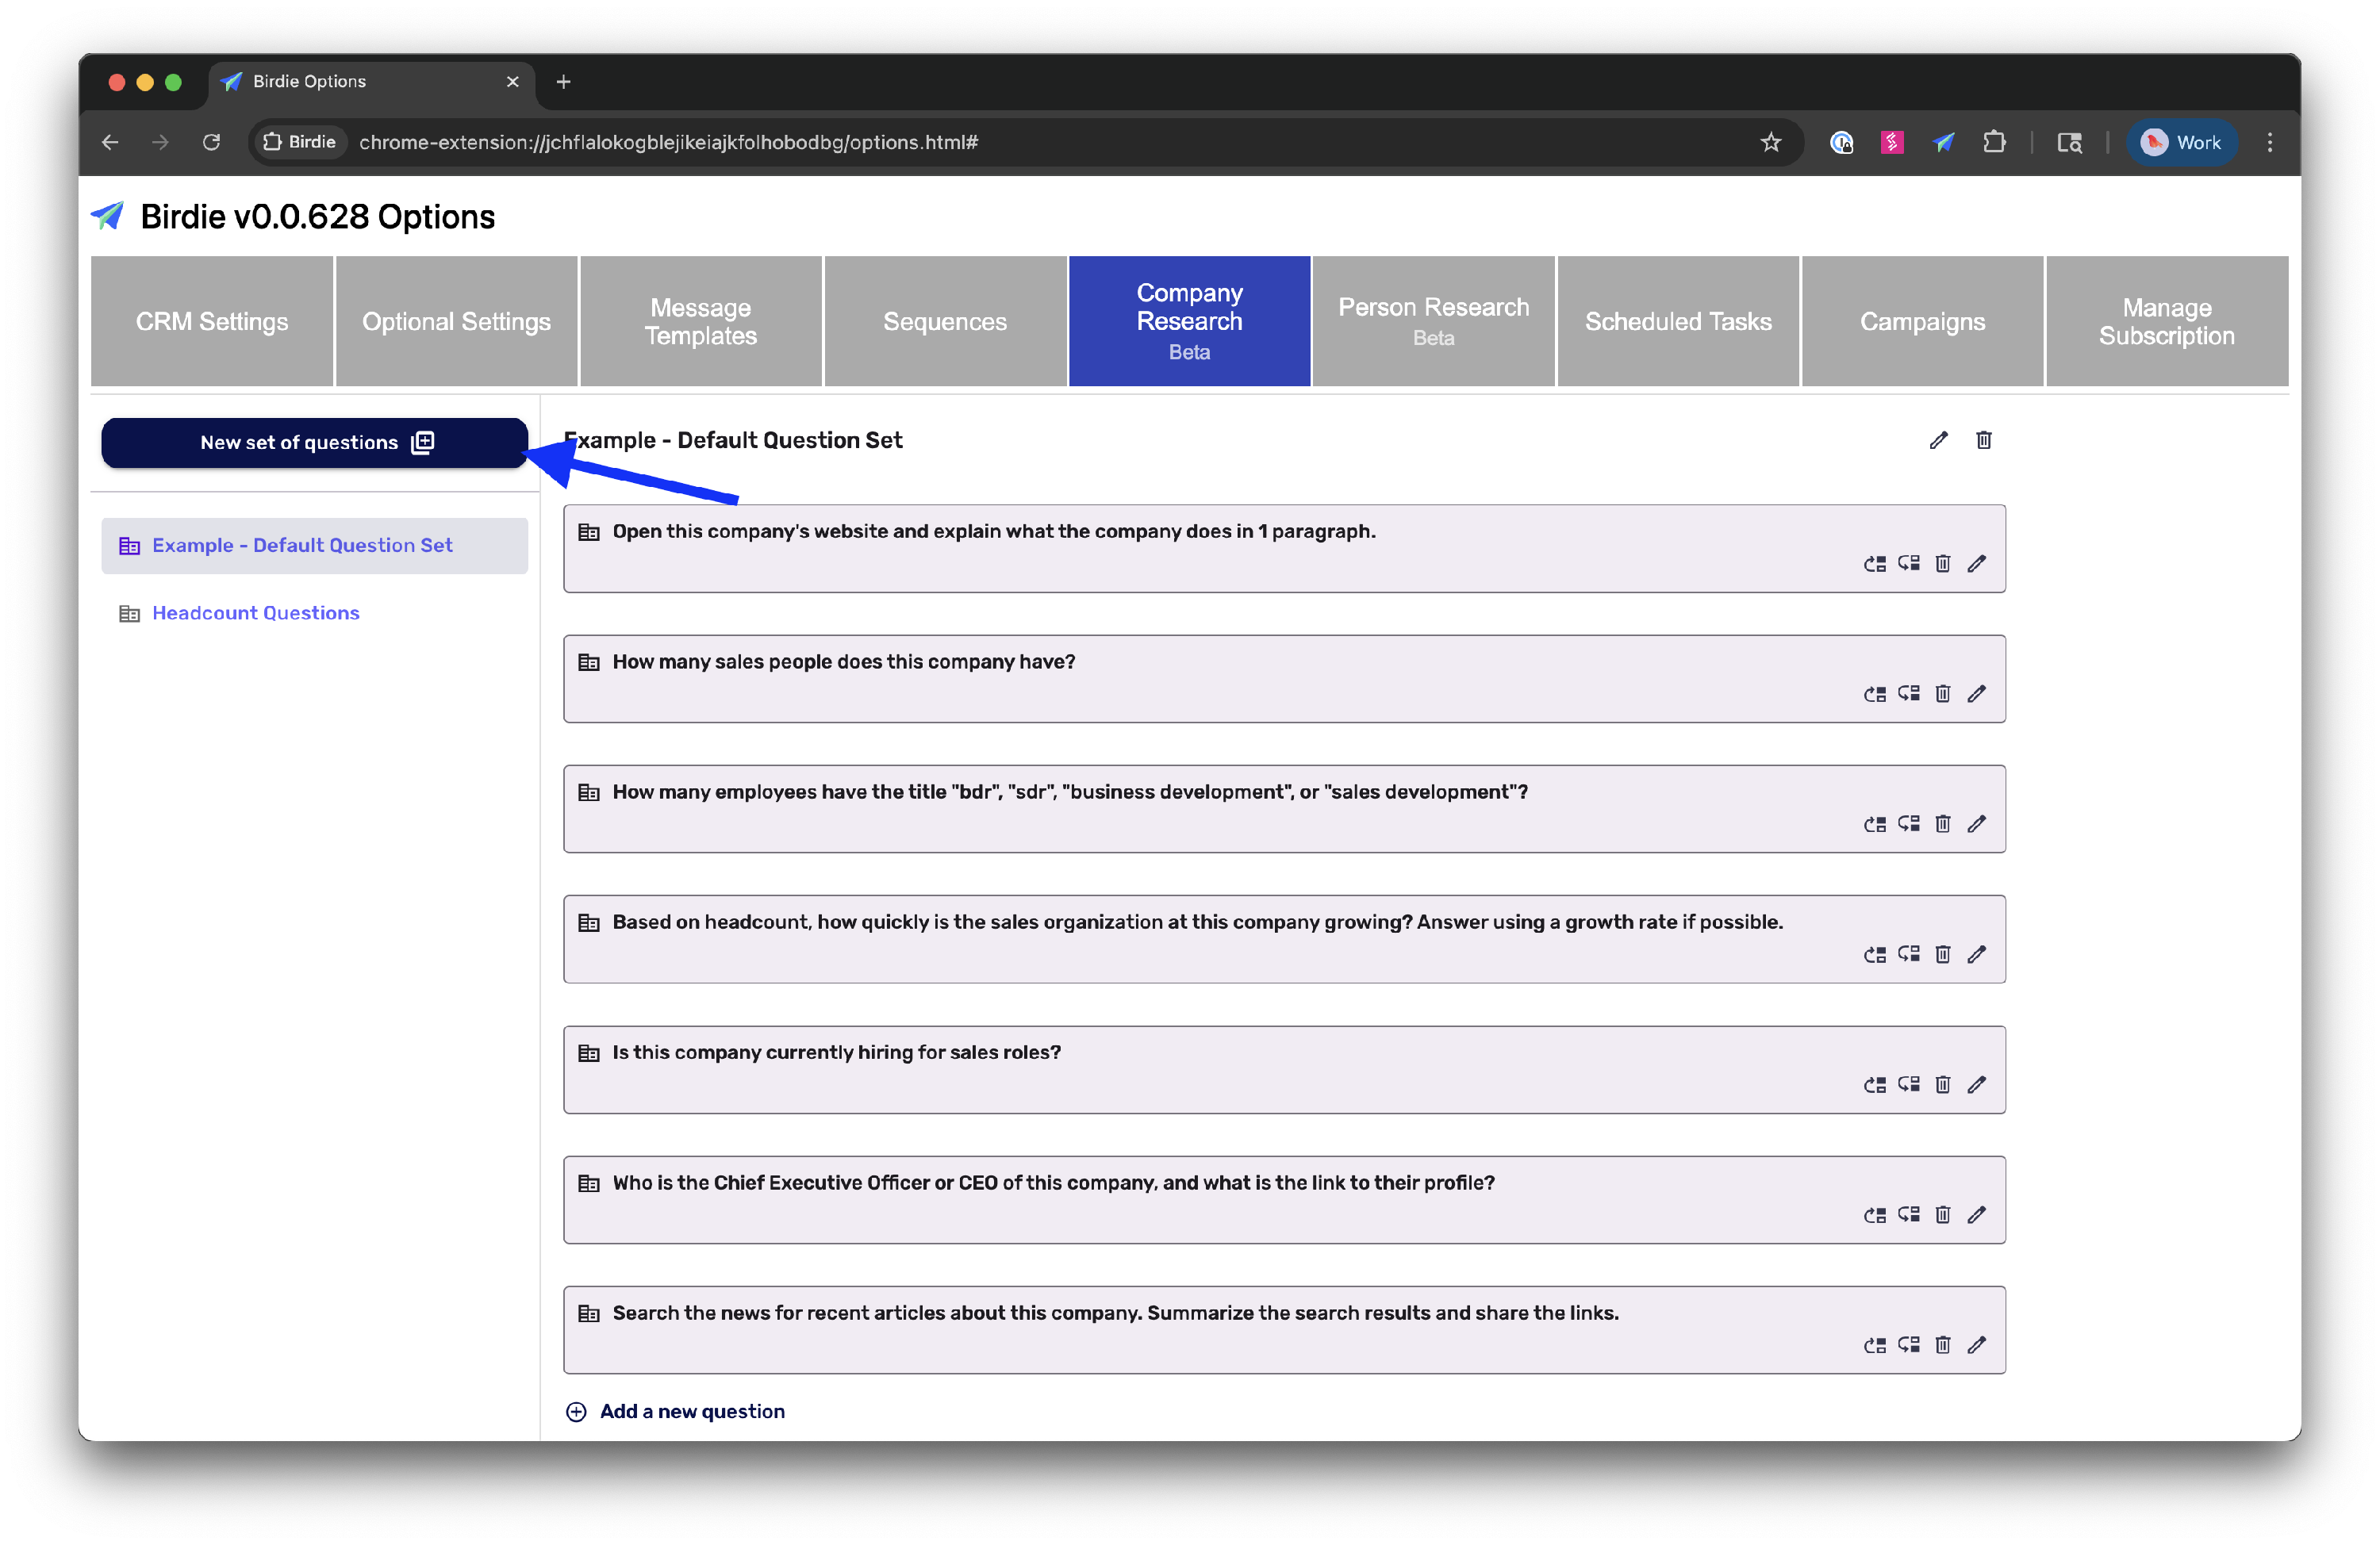Edit the headcount growth rate question

point(1976,955)
